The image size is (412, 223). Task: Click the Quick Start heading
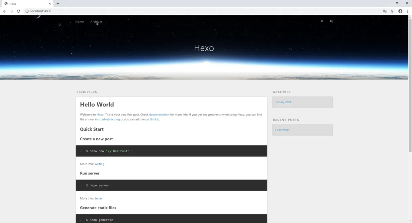pyautogui.click(x=92, y=129)
